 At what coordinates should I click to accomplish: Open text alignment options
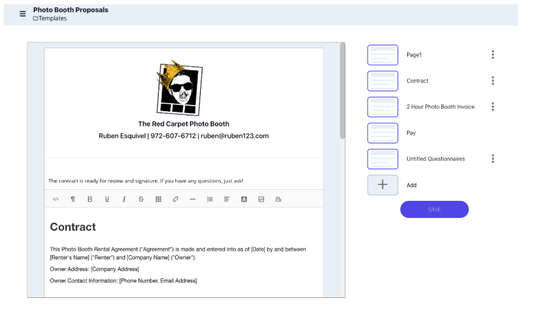tap(227, 199)
